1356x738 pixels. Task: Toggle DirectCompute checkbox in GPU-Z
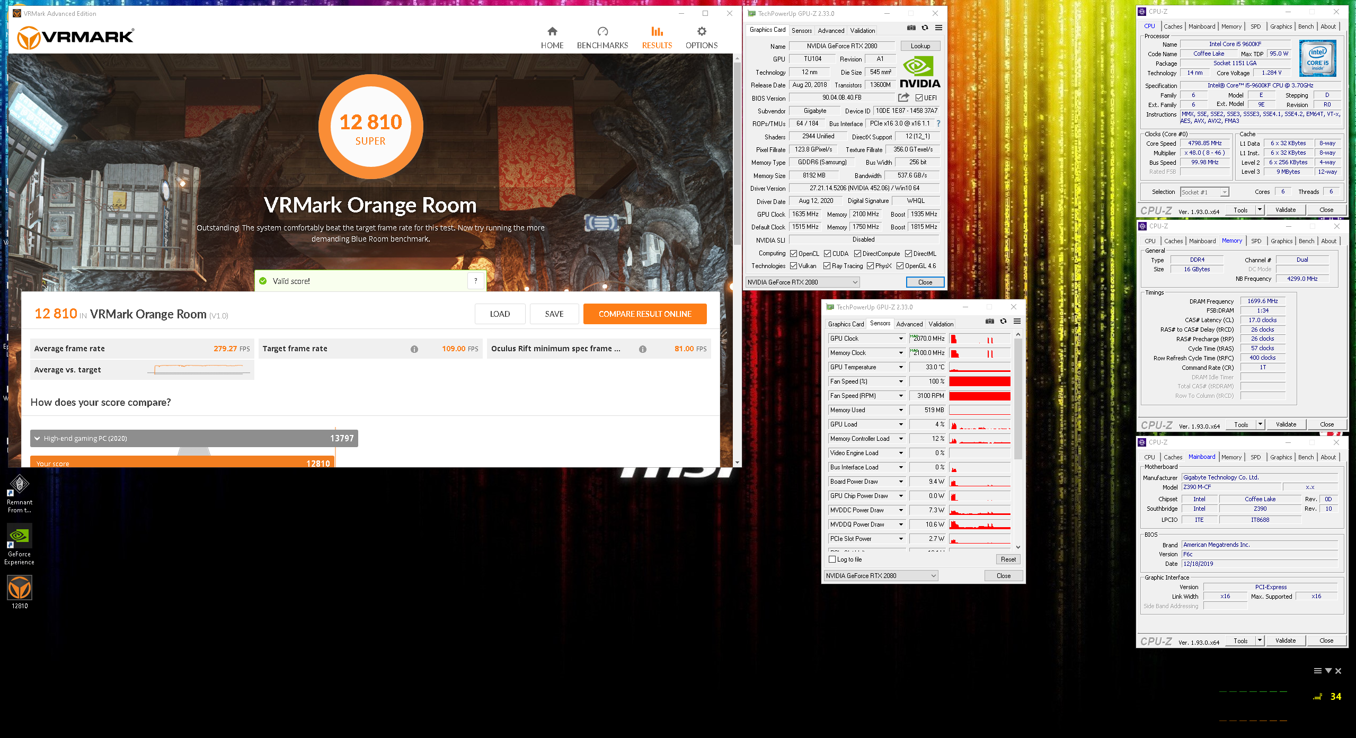click(x=857, y=254)
